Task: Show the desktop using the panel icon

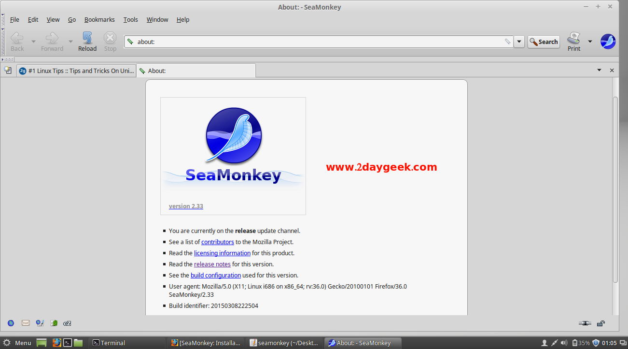Action: click(42, 343)
